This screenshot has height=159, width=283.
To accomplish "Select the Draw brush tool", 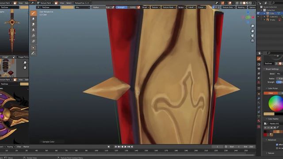I will click(x=34, y=13).
